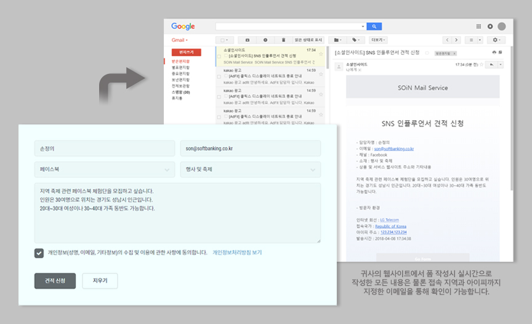Click the email field with son@softbanking.co.kr
532x324 pixels.
pyautogui.click(x=251, y=148)
